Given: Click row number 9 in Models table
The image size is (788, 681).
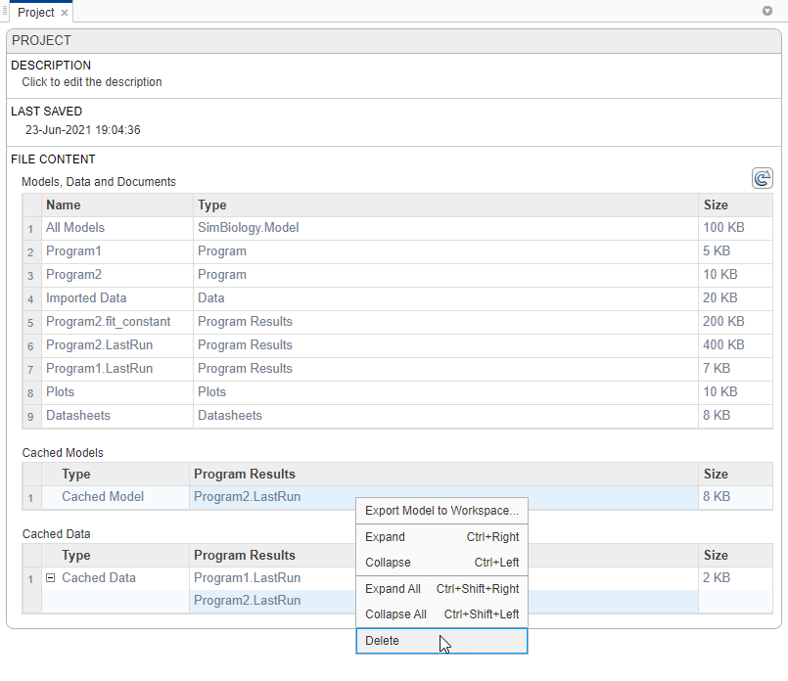Looking at the screenshot, I should click(x=30, y=417).
